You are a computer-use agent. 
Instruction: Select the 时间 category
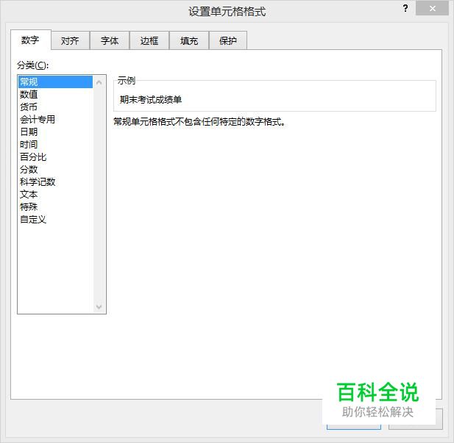[x=55, y=144]
